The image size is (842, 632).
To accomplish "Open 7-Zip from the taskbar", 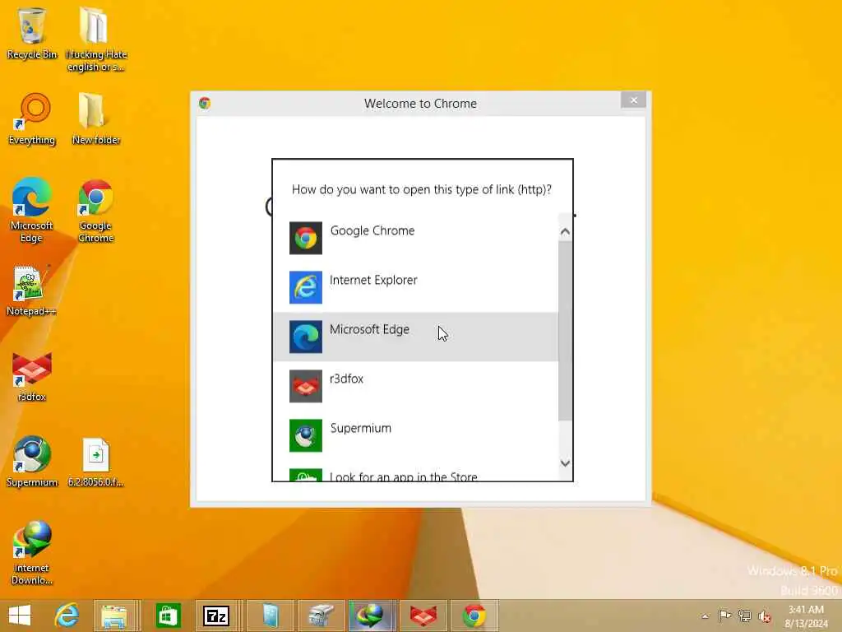I will click(216, 616).
